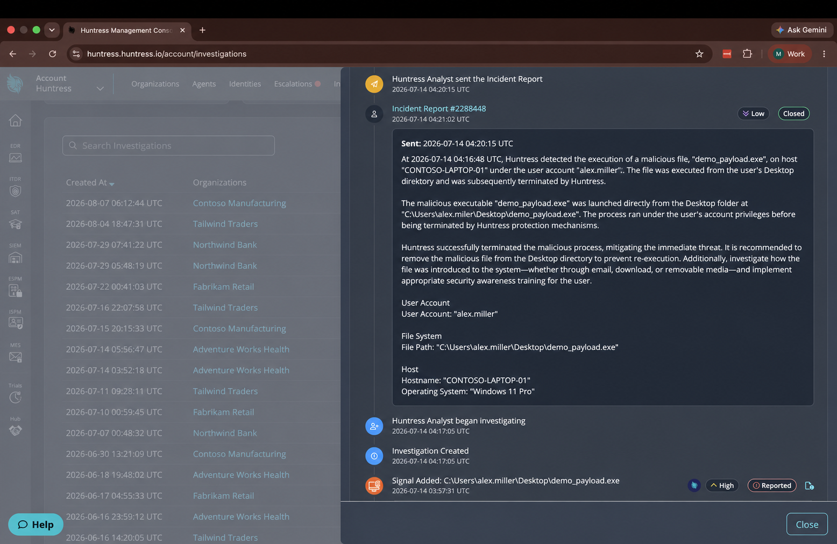This screenshot has height=544, width=837.
Task: Open the Help chat button
Action: [x=36, y=525]
